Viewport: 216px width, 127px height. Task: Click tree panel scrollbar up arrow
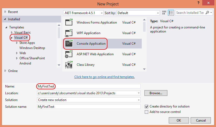click(x=59, y=25)
